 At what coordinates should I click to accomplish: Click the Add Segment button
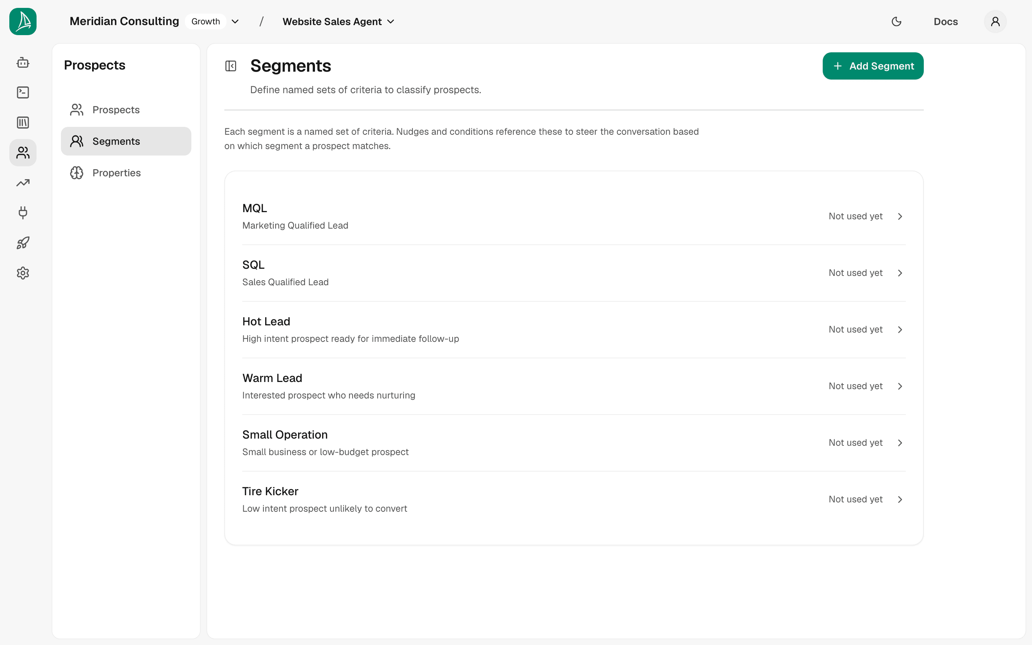[x=873, y=66]
